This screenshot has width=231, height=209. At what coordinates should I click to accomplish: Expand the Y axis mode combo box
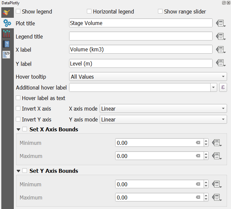click(x=163, y=119)
